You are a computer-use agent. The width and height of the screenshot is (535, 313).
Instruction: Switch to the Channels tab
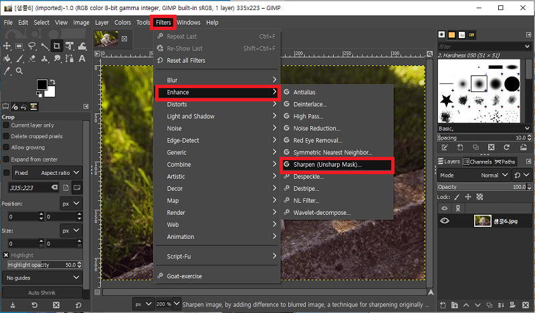pos(477,162)
